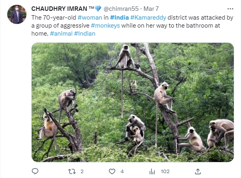Click the view count 102
Image resolution: width=241 pixels, height=178 pixels.
point(165,172)
